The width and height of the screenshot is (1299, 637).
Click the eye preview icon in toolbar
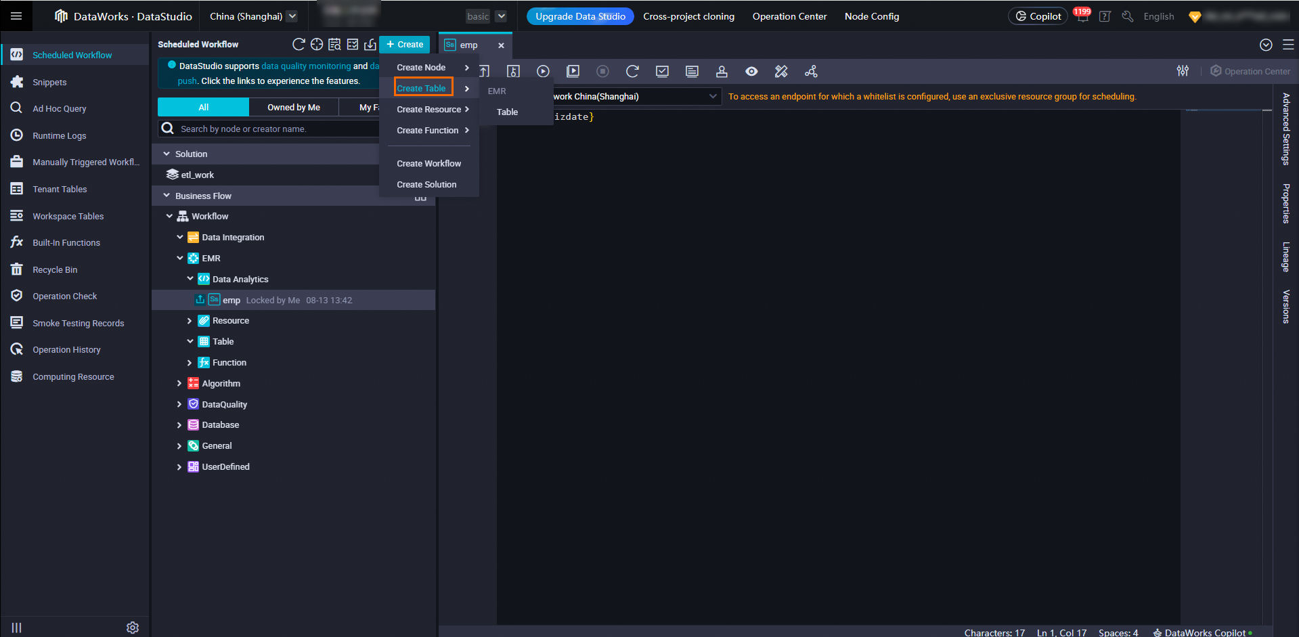(751, 71)
